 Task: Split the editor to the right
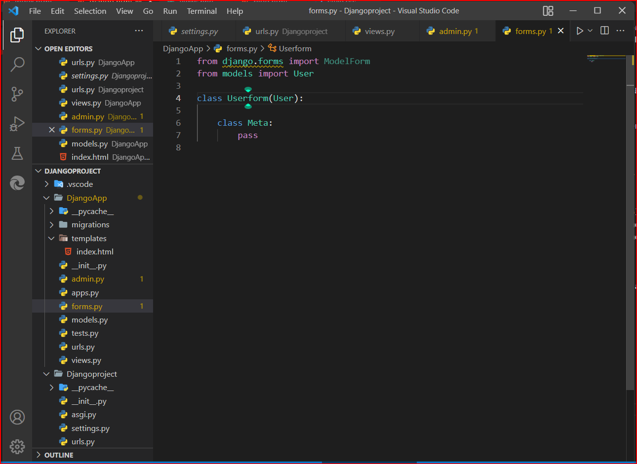click(x=604, y=31)
